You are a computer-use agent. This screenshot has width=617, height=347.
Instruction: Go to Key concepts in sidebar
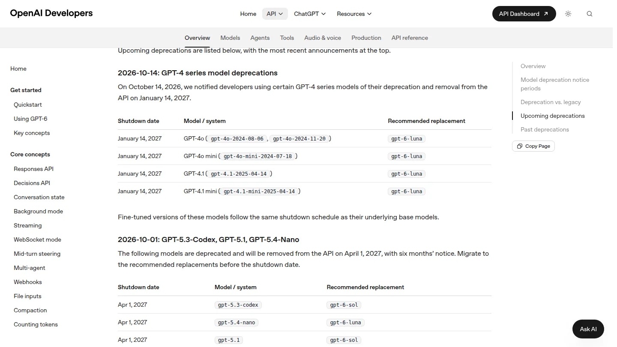tap(32, 133)
